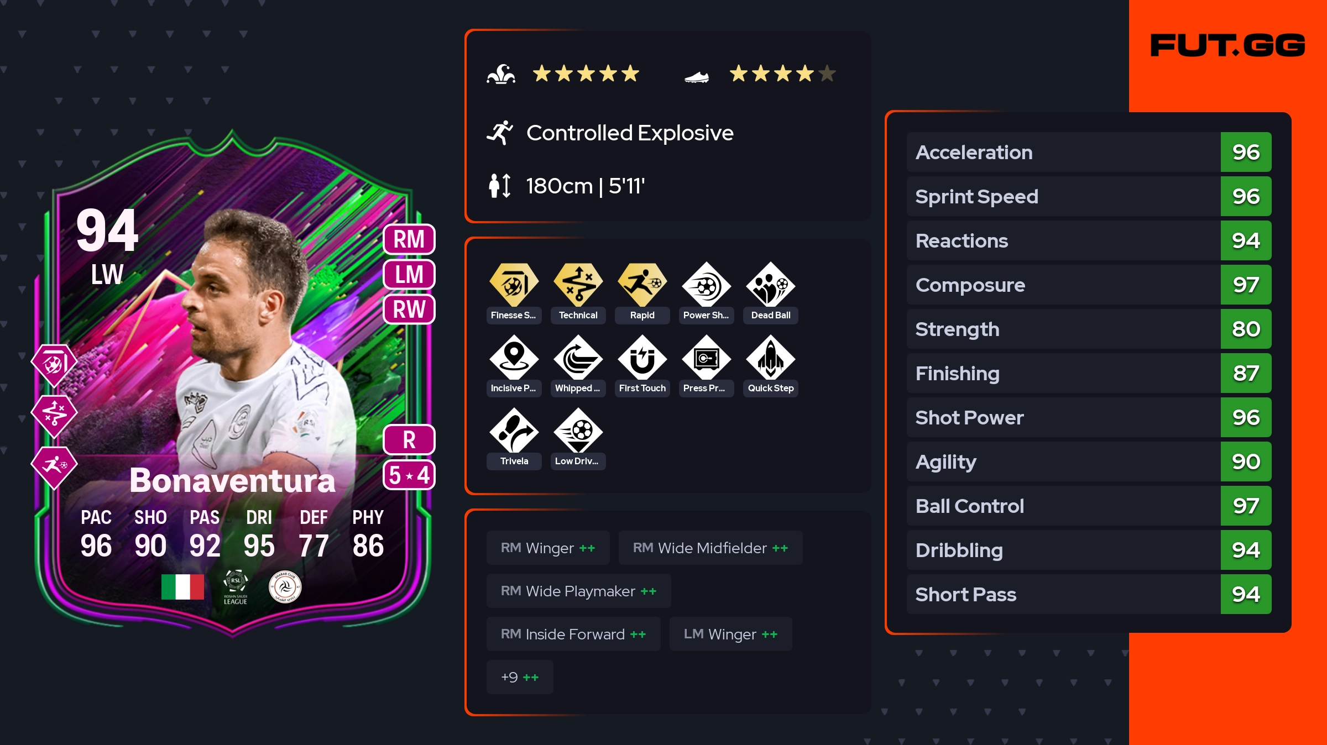This screenshot has width=1327, height=745.
Task: Select the First Touch playstyle icon
Action: [x=642, y=358]
